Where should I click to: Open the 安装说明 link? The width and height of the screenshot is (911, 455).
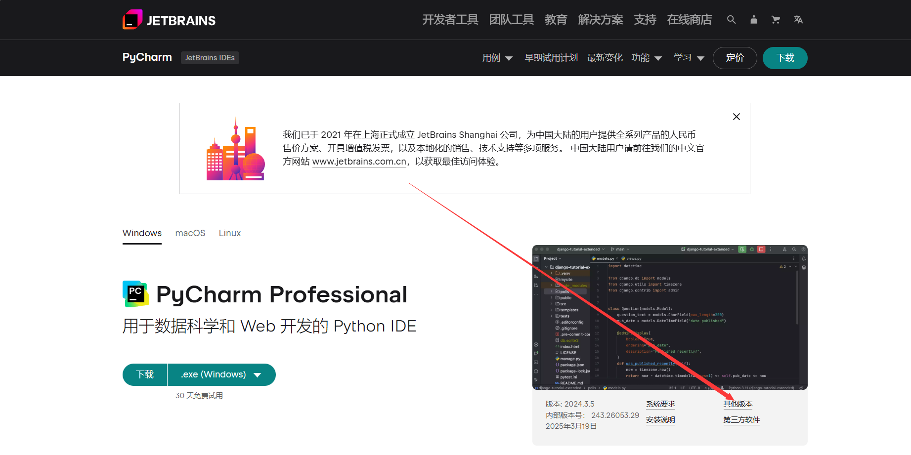click(660, 420)
